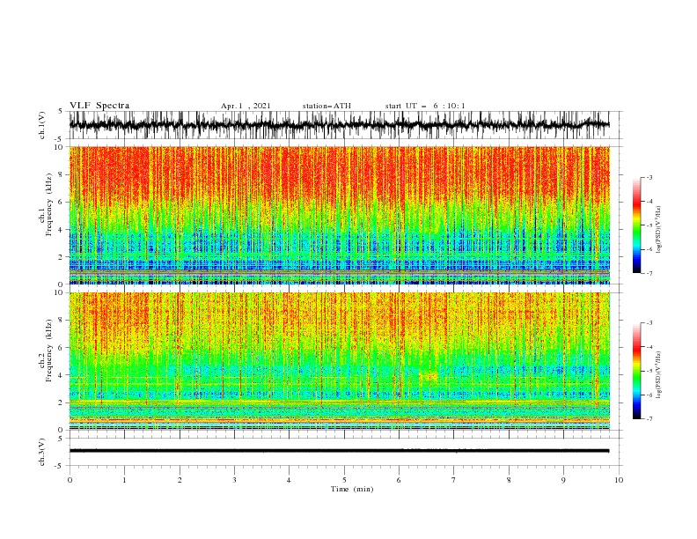Image resolution: width=697 pixels, height=539 pixels.
Task: Click the 'start UT = 6 :10: 1' label
Action: click(x=425, y=106)
